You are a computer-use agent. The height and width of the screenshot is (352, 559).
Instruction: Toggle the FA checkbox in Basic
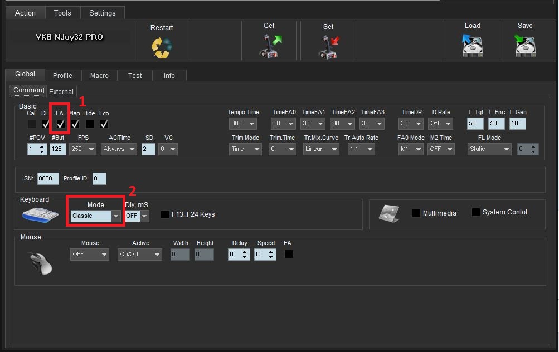point(61,124)
